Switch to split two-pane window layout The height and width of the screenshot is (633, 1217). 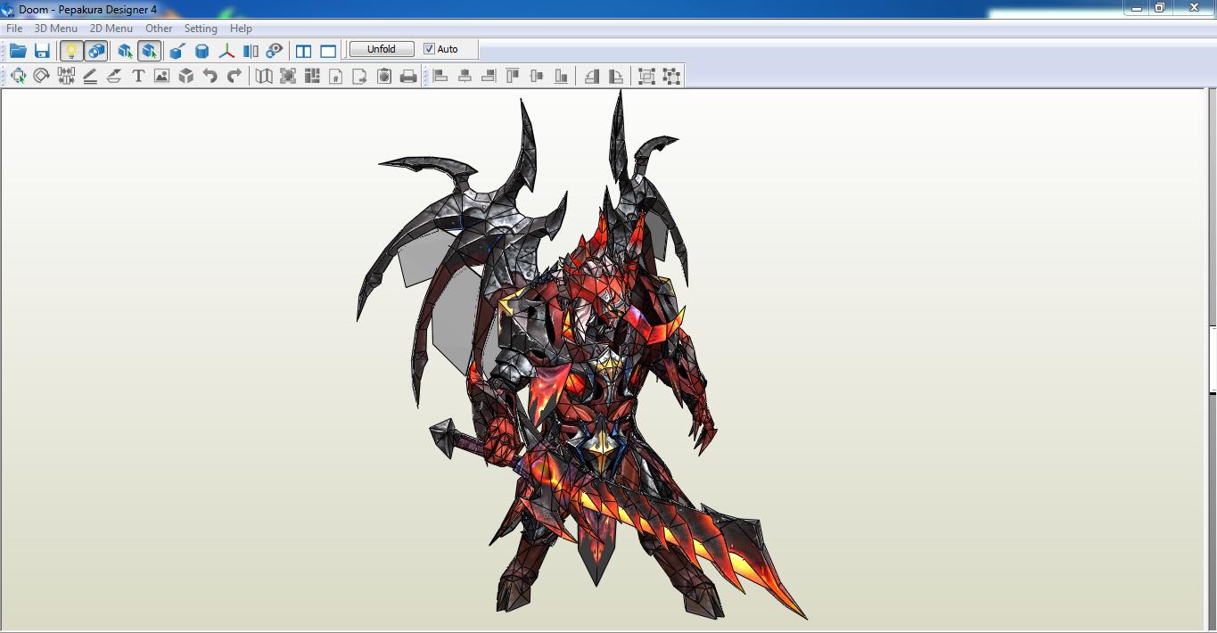point(303,51)
